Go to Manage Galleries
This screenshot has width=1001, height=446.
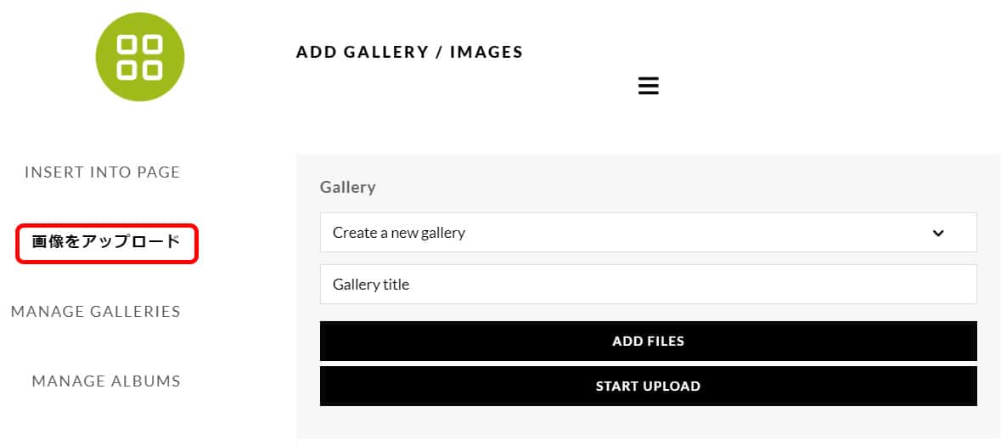pyautogui.click(x=96, y=312)
